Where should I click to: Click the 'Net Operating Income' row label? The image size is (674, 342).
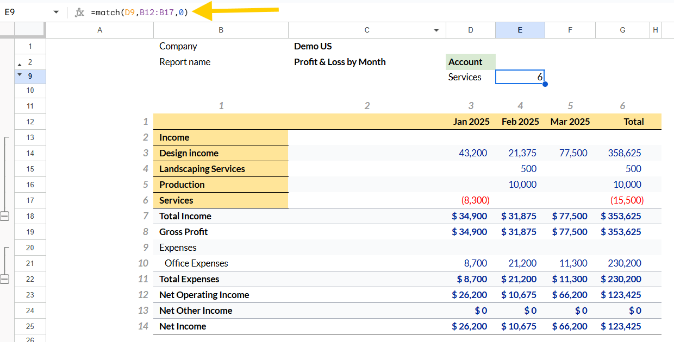click(x=221, y=295)
